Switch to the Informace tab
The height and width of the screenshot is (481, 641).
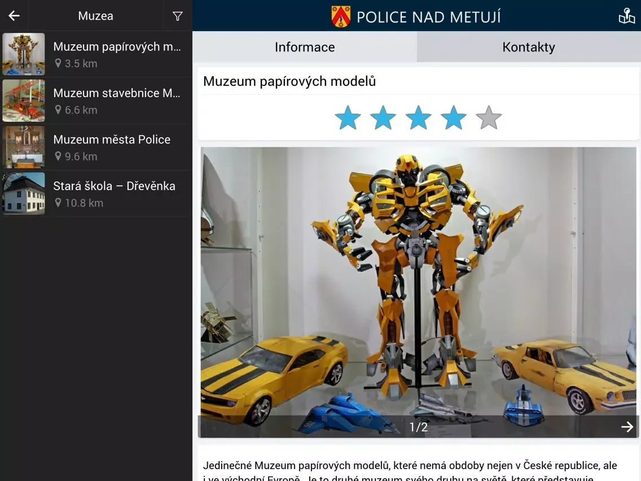pos(305,47)
